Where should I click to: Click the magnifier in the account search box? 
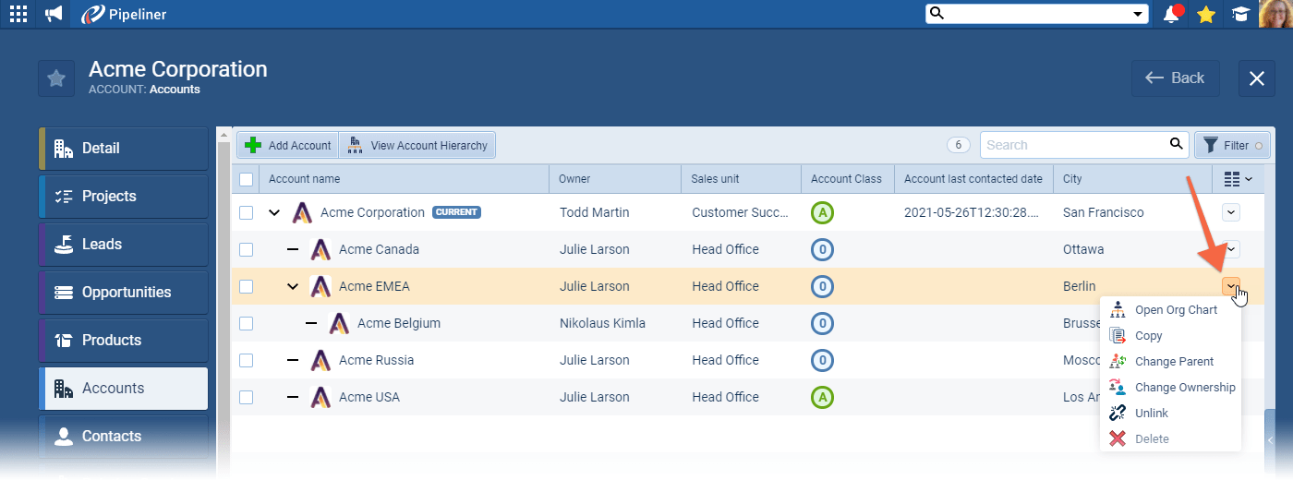[x=1176, y=144]
